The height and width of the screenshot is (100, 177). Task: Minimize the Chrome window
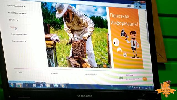tap(136, 2)
